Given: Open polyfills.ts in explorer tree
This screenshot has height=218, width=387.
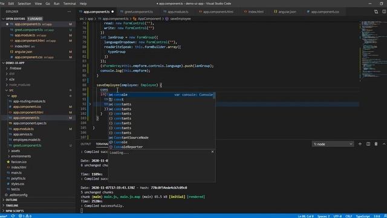Looking at the screenshot, I should click(x=18, y=178).
